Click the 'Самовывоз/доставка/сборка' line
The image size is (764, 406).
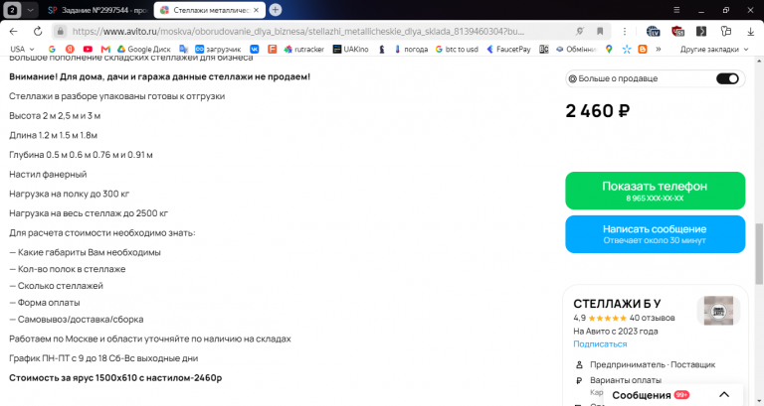coord(76,319)
